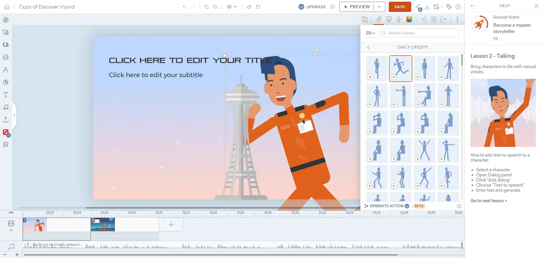Open more options three-dot menu

coord(457,19)
